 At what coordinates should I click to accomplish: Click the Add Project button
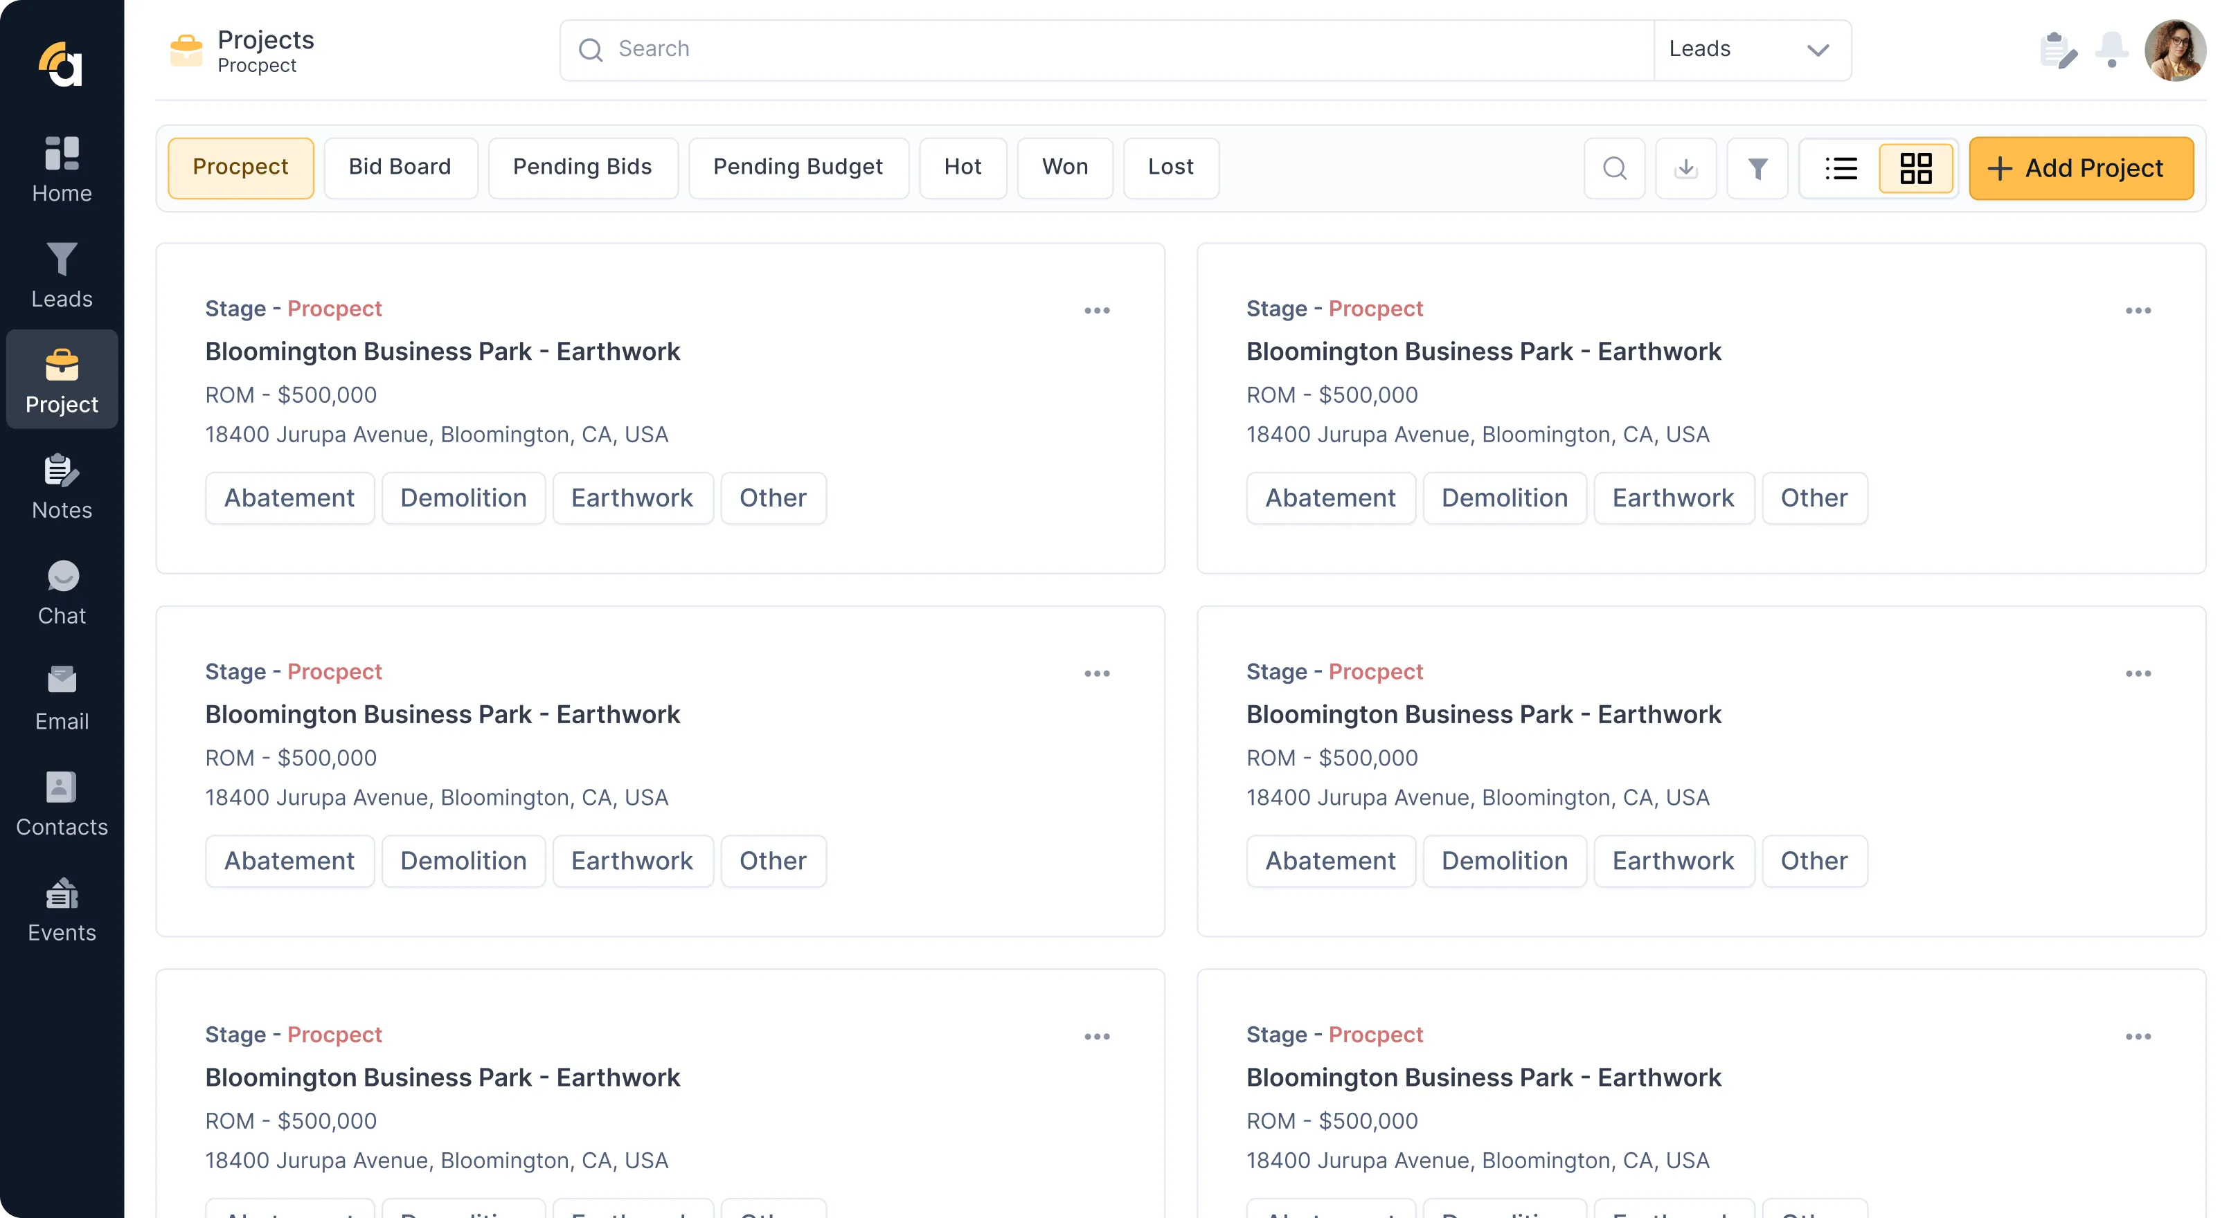click(2081, 168)
